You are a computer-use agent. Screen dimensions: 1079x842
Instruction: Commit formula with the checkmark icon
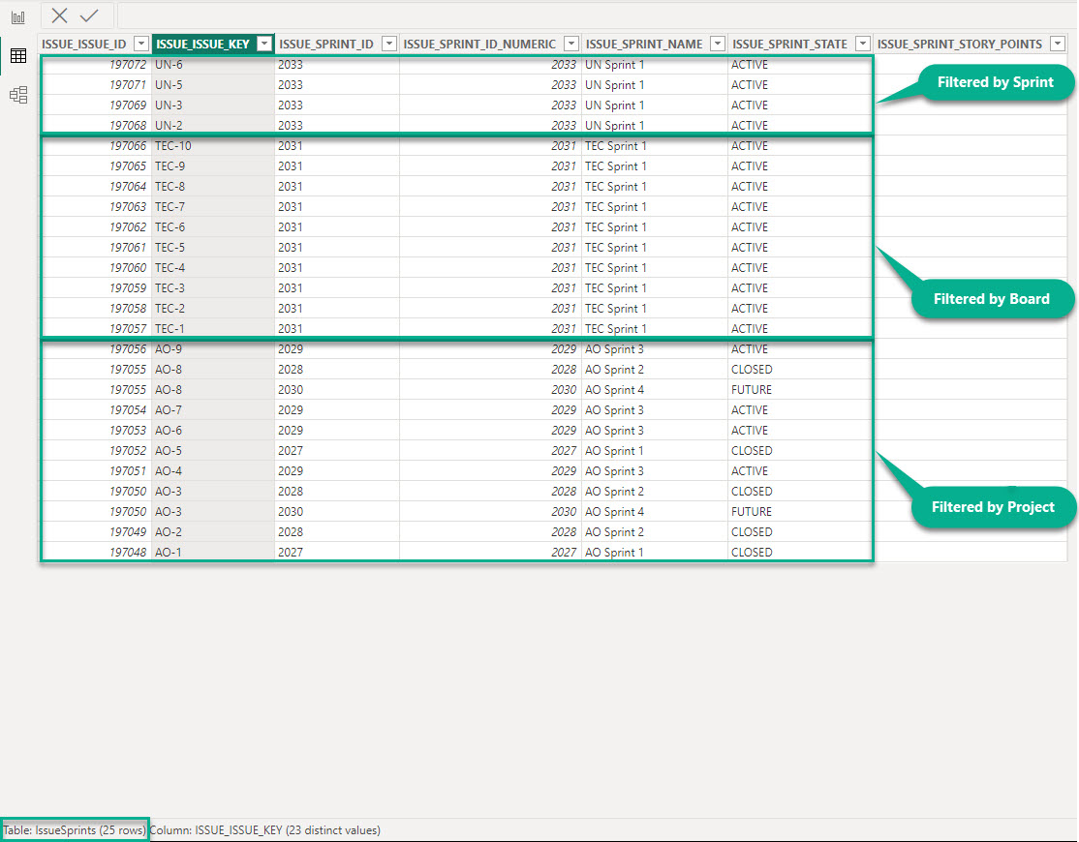coord(89,15)
